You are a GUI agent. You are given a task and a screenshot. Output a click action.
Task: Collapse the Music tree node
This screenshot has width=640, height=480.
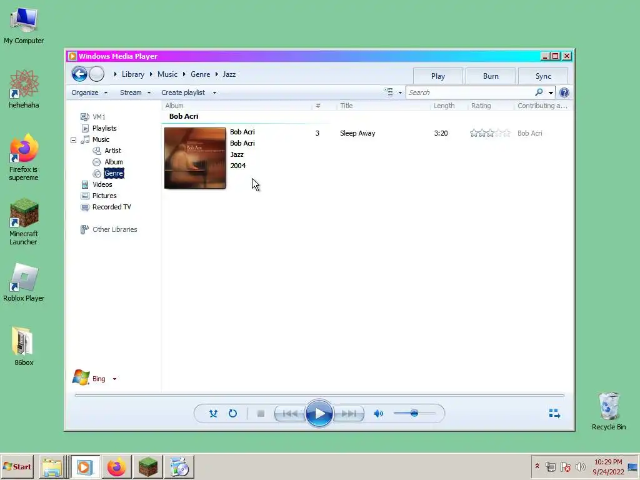pyautogui.click(x=74, y=140)
